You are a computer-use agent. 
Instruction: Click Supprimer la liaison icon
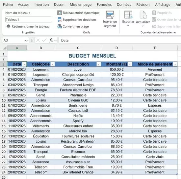154,26
